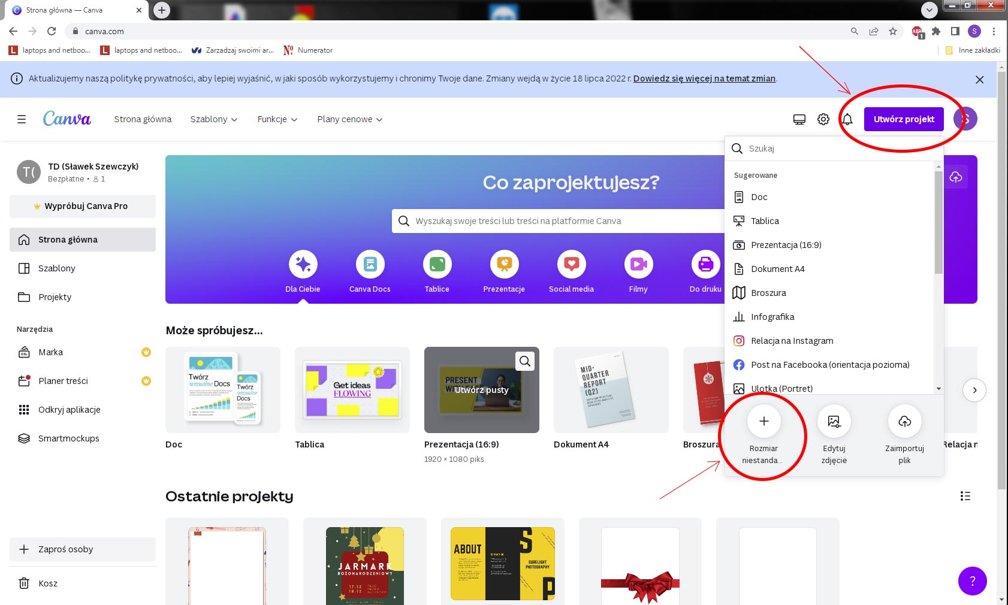Image resolution: width=1008 pixels, height=605 pixels.
Task: Open Chrome three-dot menu
Action: 994,31
